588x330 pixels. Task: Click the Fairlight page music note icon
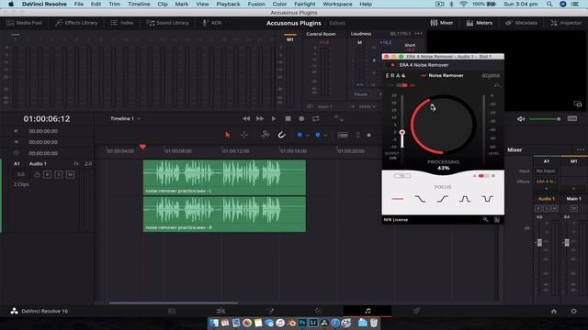pos(367,311)
